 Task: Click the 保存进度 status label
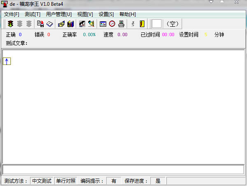[x=136, y=181]
